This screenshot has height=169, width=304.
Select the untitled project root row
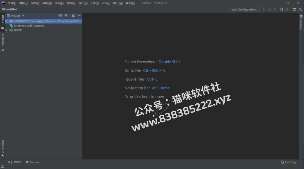click(x=43, y=21)
